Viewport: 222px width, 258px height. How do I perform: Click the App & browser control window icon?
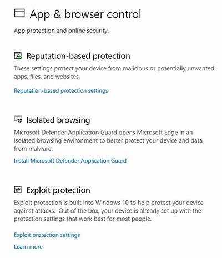click(19, 13)
